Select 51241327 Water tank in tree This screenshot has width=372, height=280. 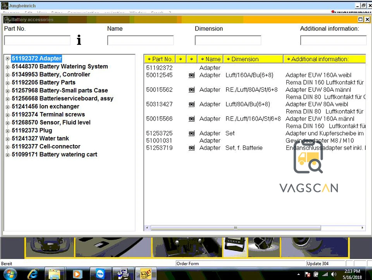40,138
